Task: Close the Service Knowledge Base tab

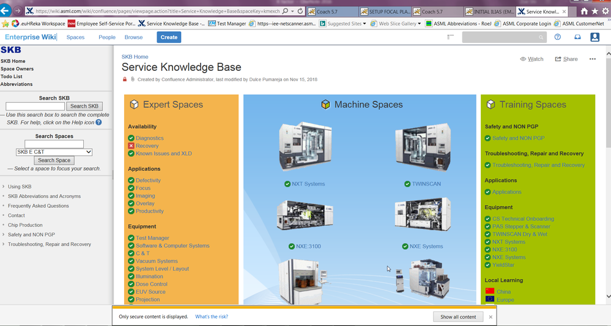Action: [564, 12]
